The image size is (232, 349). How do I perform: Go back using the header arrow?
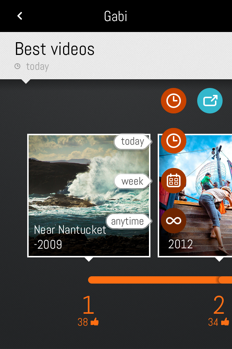(20, 16)
